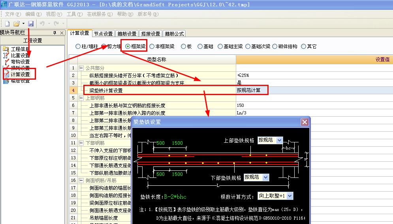This screenshot has width=393, height=224.
Task: Open the 文件(F) menu
Action: [13, 14]
